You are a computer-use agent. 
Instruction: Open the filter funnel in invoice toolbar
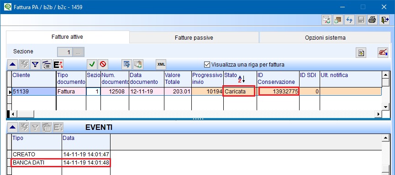pos(35,65)
